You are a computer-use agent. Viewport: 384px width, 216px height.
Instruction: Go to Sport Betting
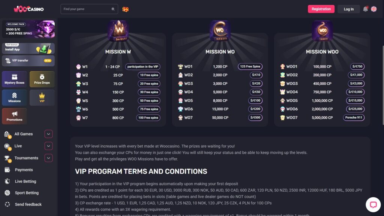[27, 193]
